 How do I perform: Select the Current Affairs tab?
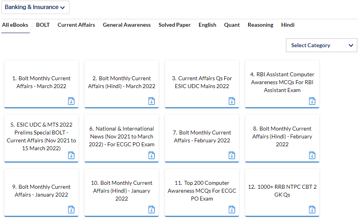pyautogui.click(x=76, y=25)
